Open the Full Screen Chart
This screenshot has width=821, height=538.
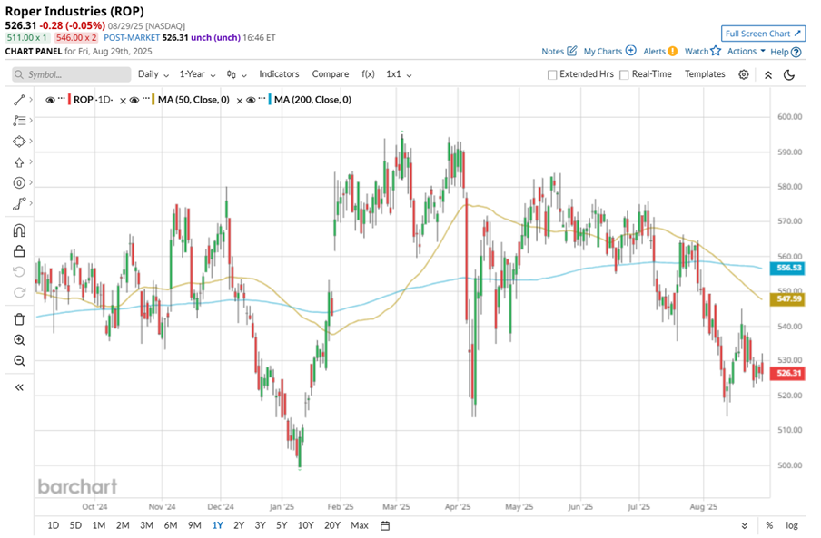point(763,34)
